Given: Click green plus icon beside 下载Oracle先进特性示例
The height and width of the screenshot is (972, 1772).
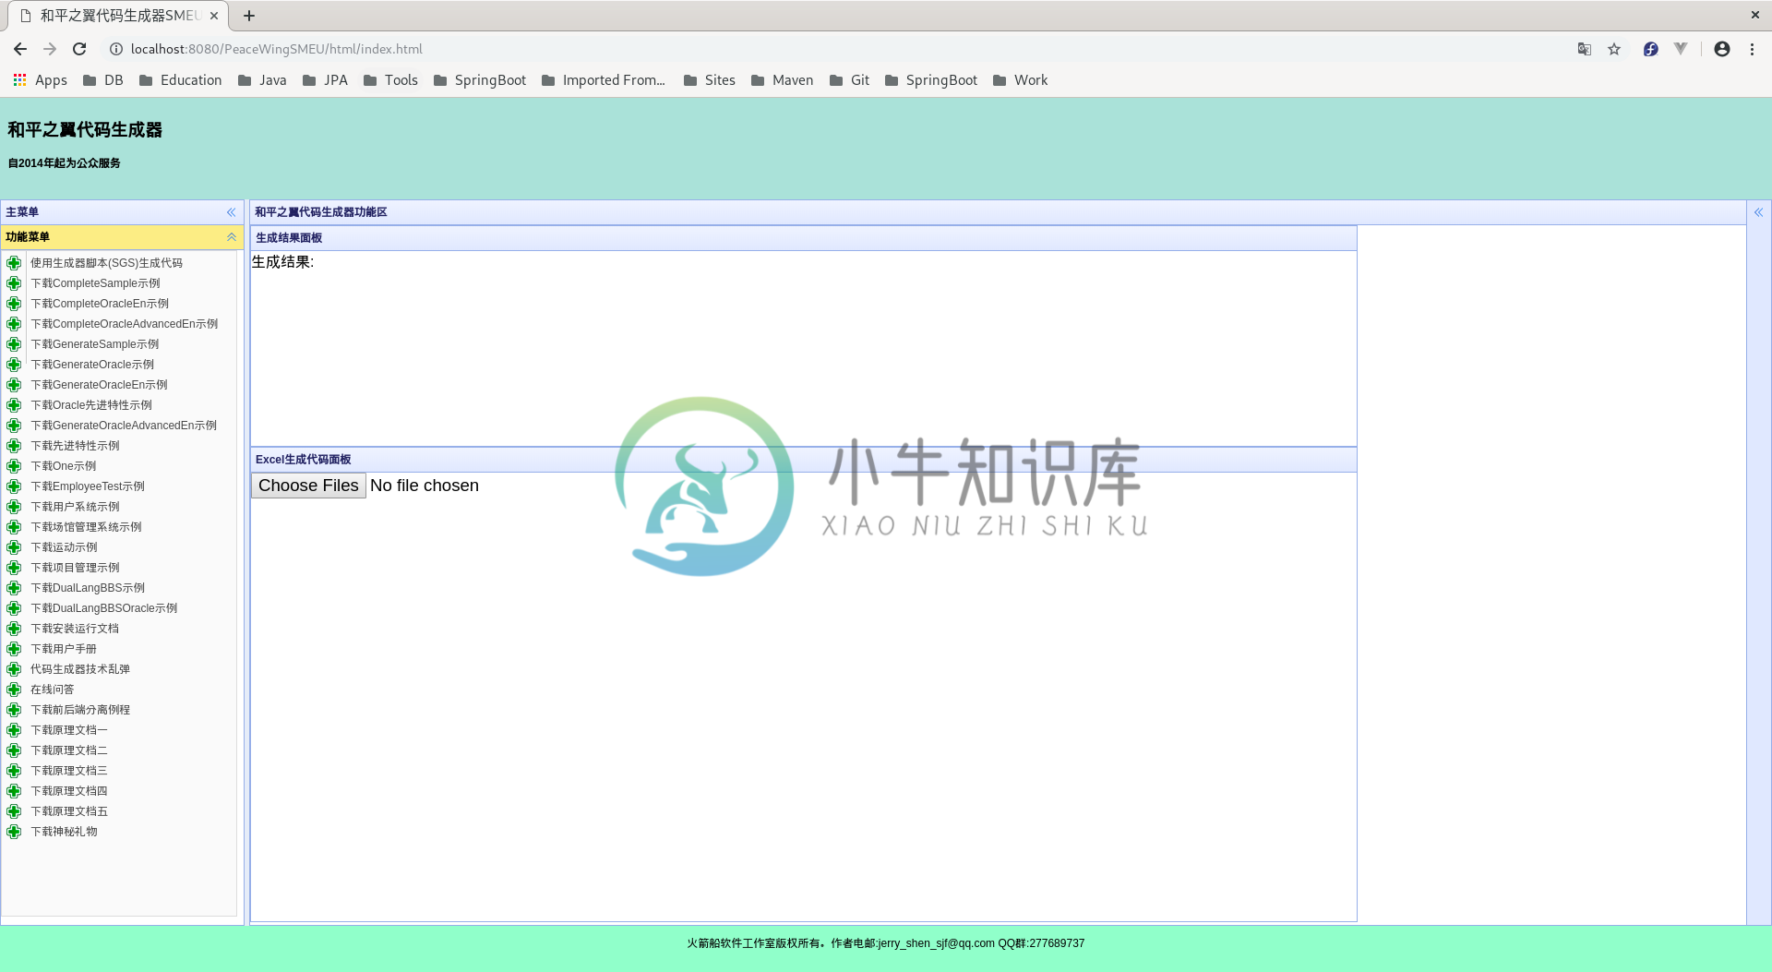Looking at the screenshot, I should [14, 405].
